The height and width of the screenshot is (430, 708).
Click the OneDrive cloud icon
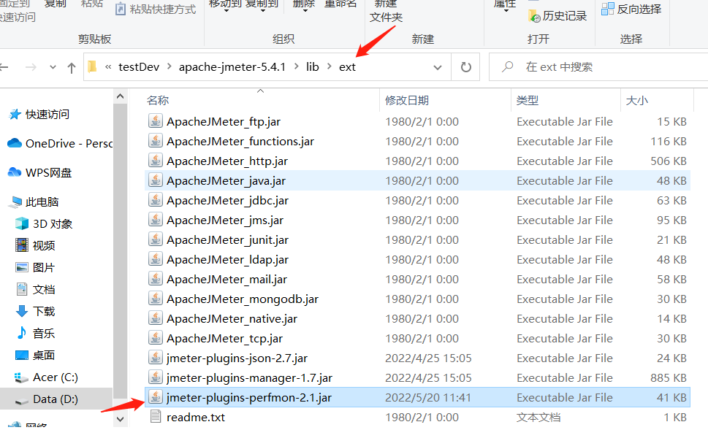[x=15, y=143]
